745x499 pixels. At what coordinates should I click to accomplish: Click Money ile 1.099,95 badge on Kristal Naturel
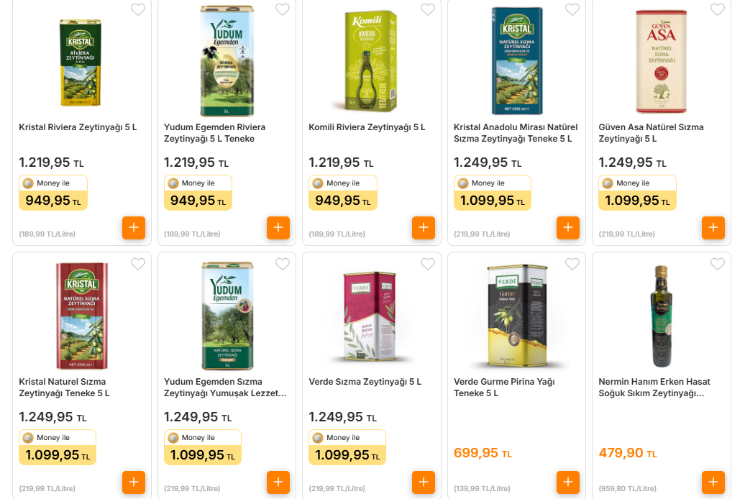click(58, 447)
